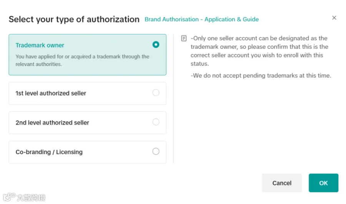The width and height of the screenshot is (346, 204).
Task: Click the 2nd level authorized seller label
Action: coord(52,123)
